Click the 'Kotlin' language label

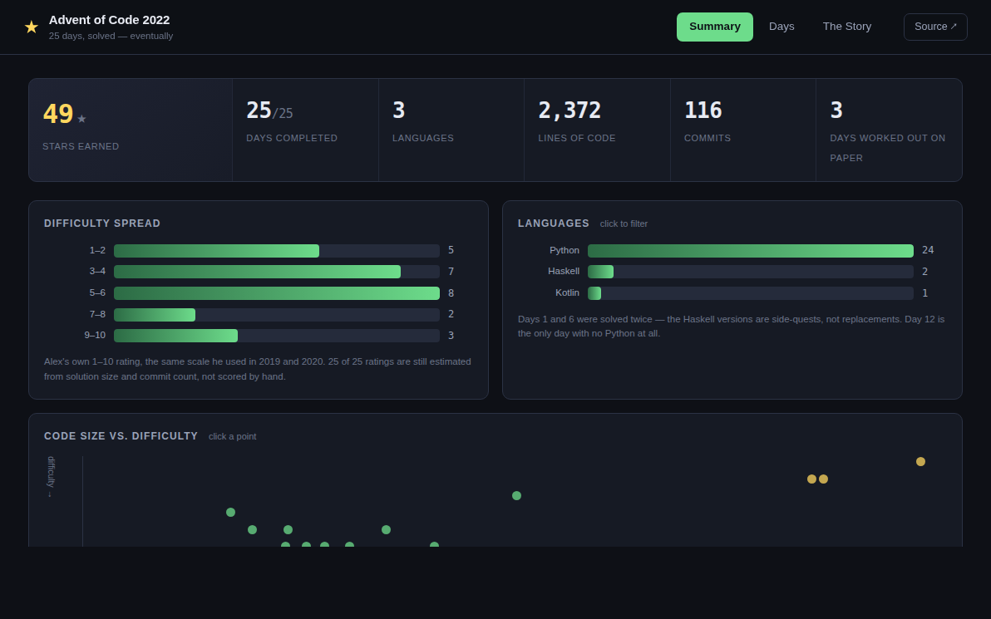tap(568, 292)
